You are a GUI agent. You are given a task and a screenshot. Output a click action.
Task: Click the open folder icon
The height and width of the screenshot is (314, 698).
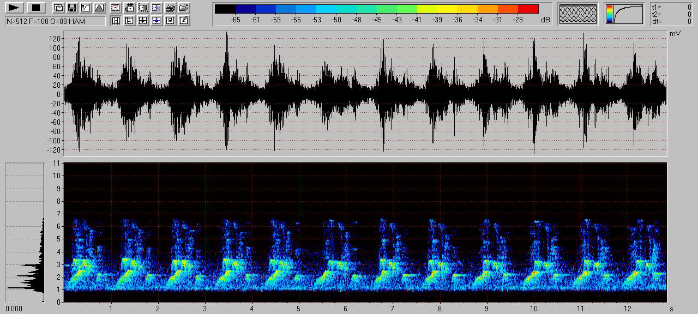coord(184,8)
